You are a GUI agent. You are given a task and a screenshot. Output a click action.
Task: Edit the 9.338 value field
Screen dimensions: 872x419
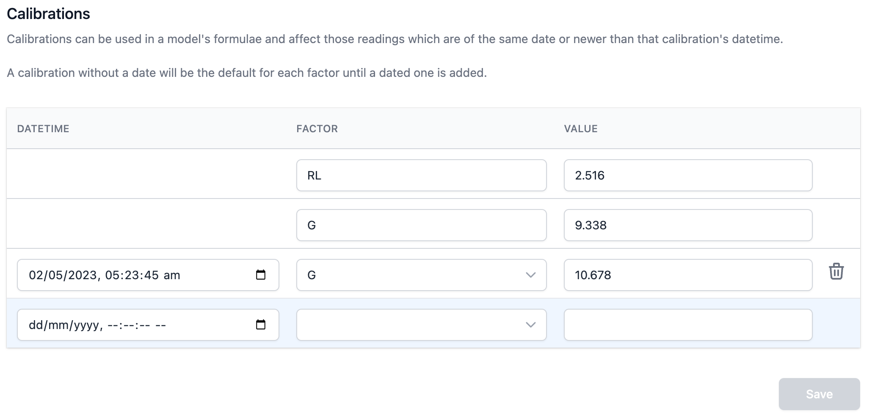pyautogui.click(x=688, y=225)
